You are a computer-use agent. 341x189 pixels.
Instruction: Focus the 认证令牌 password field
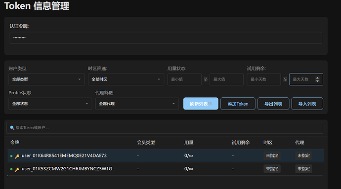click(x=166, y=38)
